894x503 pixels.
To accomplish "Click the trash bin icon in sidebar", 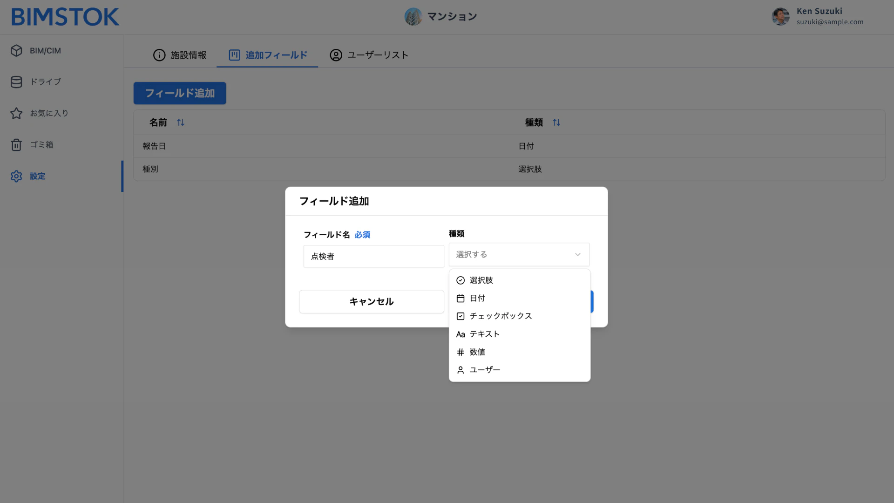I will pyautogui.click(x=16, y=145).
